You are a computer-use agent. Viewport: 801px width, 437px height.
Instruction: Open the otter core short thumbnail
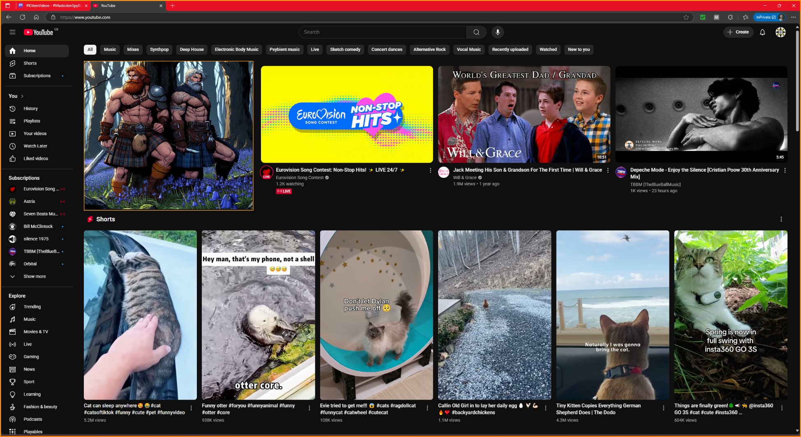(258, 315)
